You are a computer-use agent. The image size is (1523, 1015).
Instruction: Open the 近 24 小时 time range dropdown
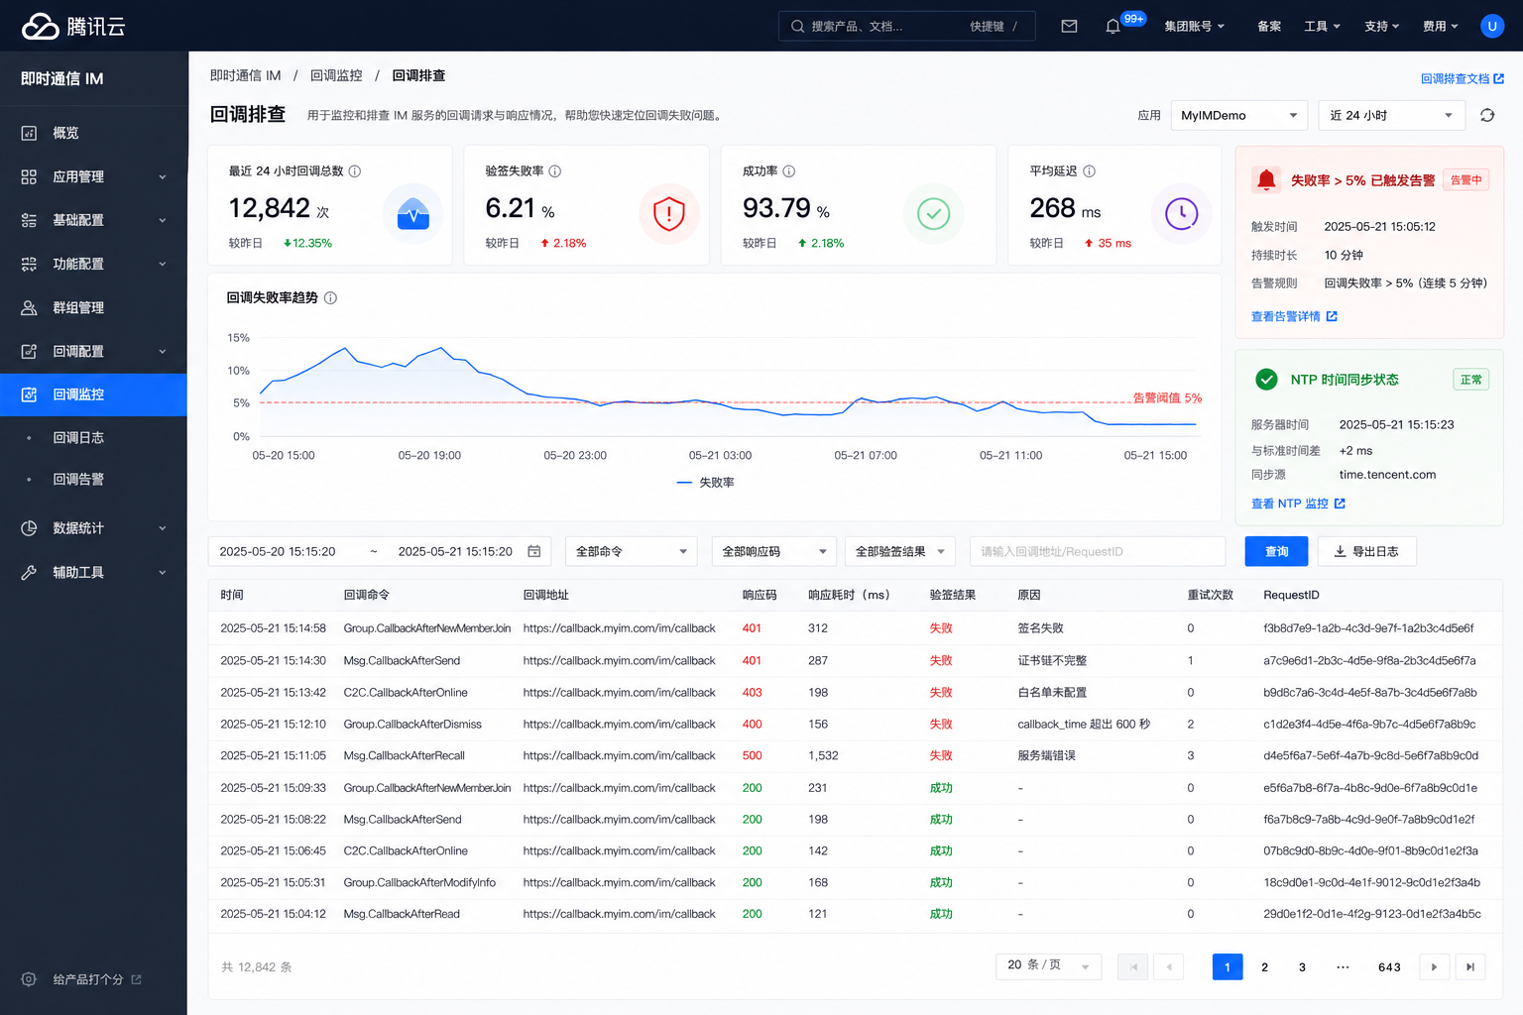1392,115
